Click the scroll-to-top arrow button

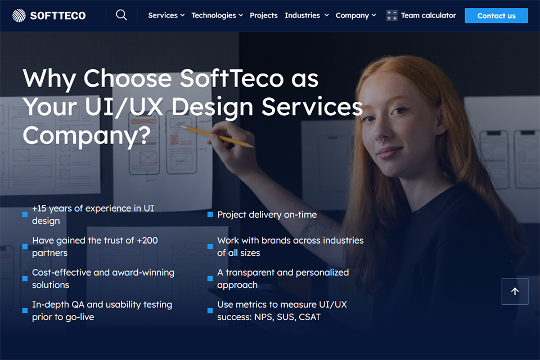click(515, 291)
